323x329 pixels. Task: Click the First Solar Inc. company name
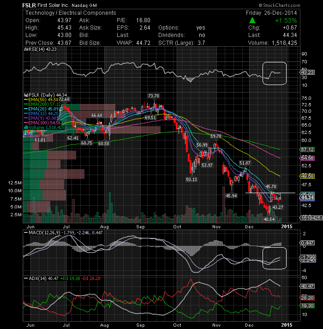pos(54,5)
